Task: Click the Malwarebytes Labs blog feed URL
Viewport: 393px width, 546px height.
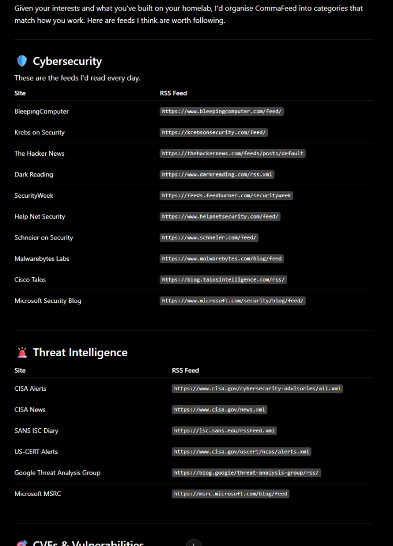Action: tap(222, 259)
